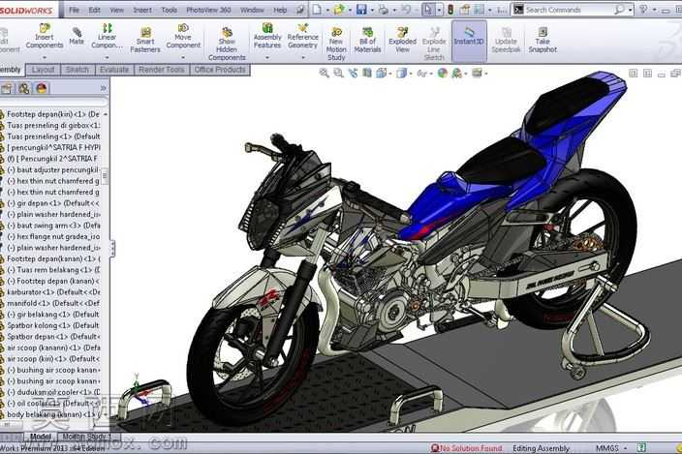Click Take Snapshot tool
The height and width of the screenshot is (454, 682).
coord(542,40)
